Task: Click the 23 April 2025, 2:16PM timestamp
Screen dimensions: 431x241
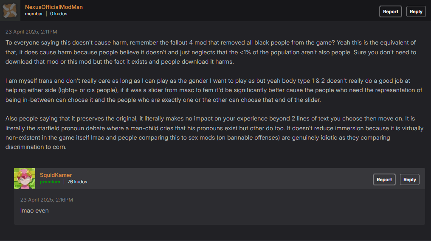Action: pyautogui.click(x=46, y=200)
